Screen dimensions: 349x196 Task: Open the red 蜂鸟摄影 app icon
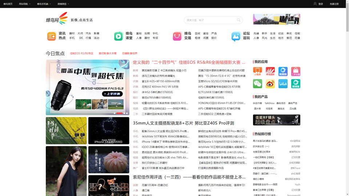(x=270, y=72)
